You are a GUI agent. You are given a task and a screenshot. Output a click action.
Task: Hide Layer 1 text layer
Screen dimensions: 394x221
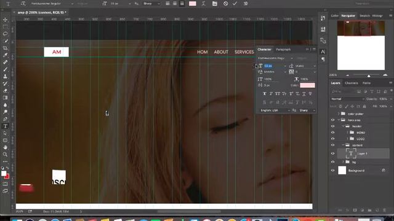[x=332, y=153]
